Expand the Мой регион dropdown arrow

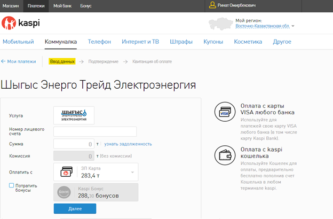[x=293, y=26]
